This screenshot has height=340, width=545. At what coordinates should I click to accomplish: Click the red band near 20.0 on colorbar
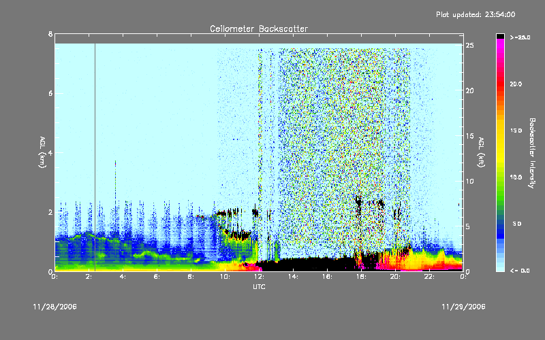(x=500, y=83)
